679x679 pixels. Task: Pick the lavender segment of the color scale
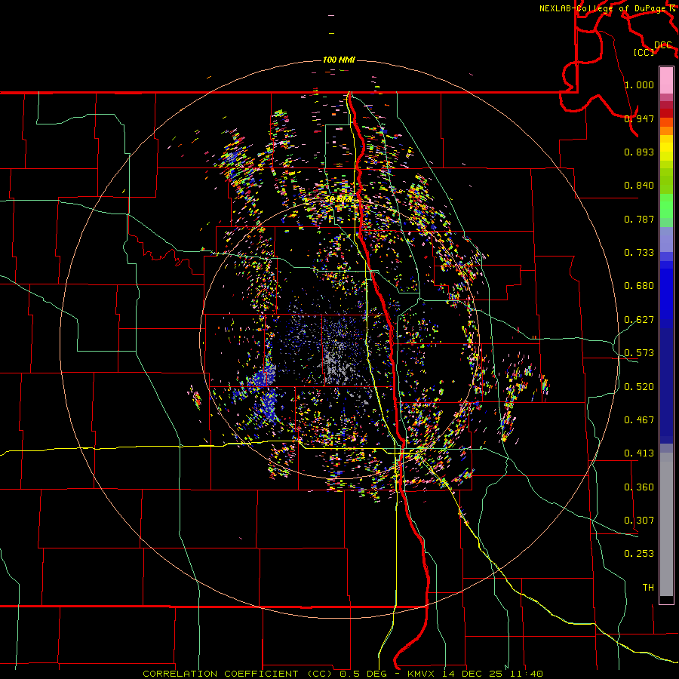tap(666, 240)
